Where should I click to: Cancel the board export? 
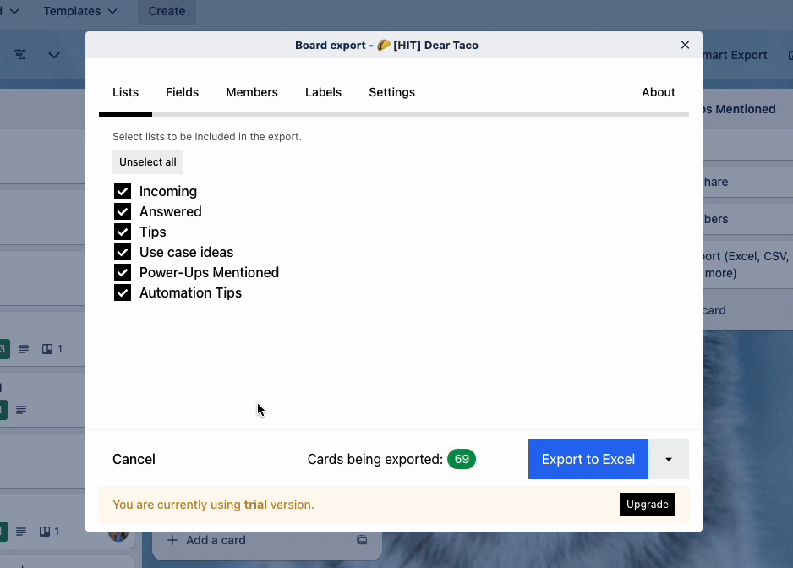134,459
